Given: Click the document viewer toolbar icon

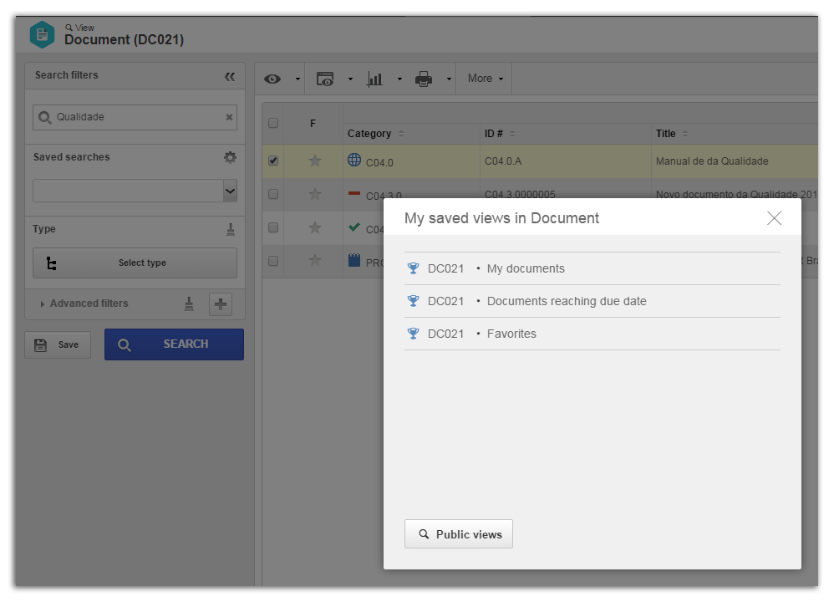Looking at the screenshot, I should coord(325,79).
